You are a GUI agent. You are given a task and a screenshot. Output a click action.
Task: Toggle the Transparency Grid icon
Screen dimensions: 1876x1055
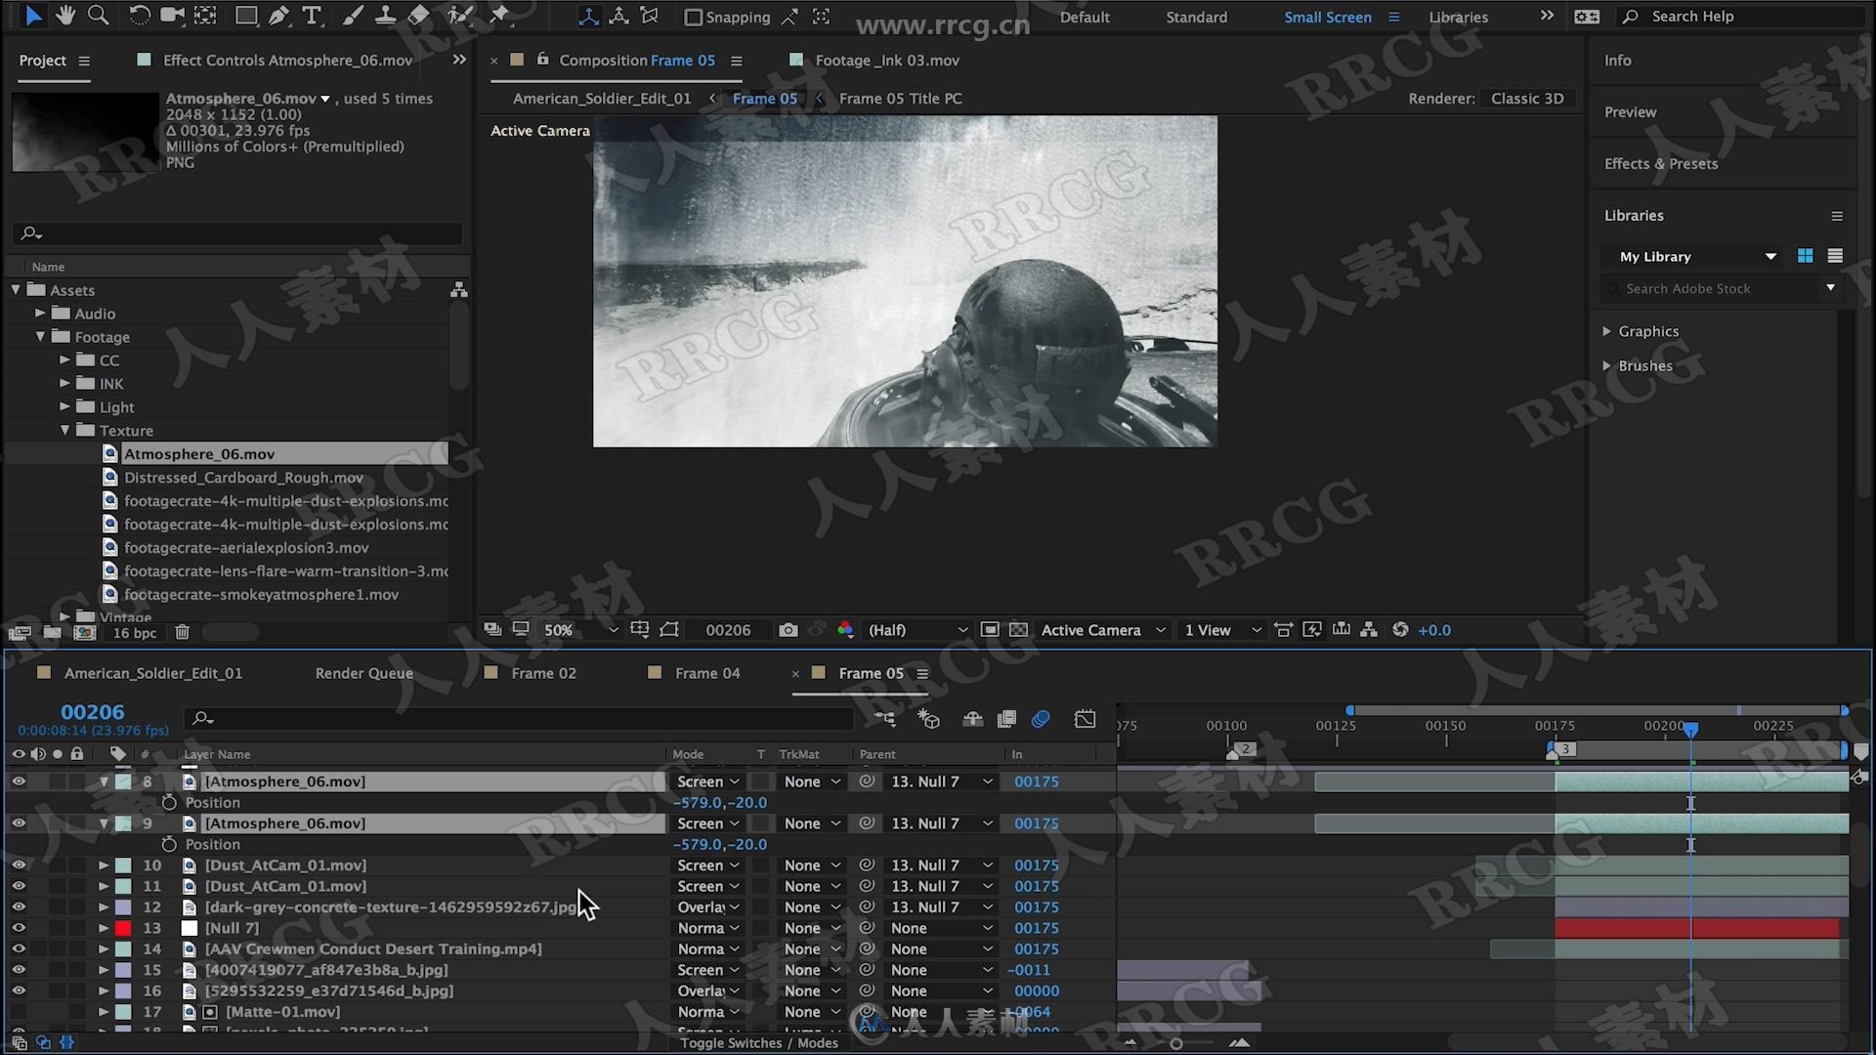1018,630
